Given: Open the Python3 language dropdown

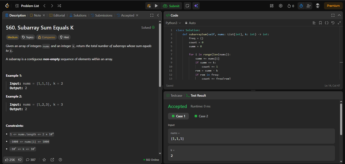Looking at the screenshot, I should [x=173, y=23].
